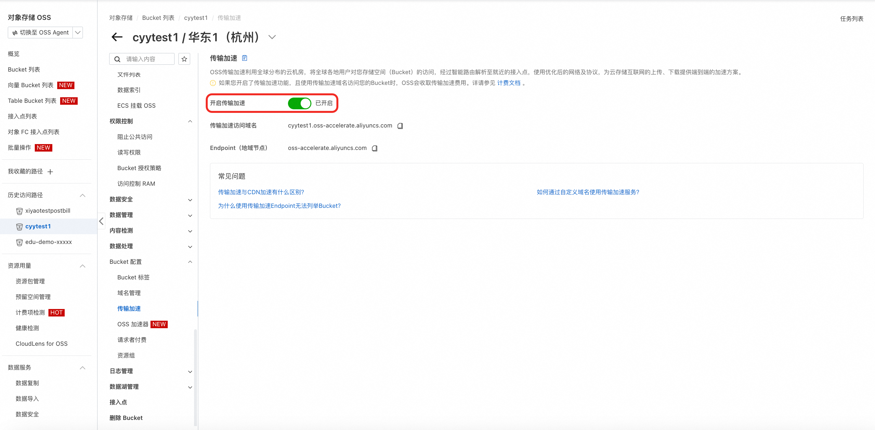This screenshot has width=875, height=430.
Task: Collapse the 资源用量 group
Action: coord(83,266)
